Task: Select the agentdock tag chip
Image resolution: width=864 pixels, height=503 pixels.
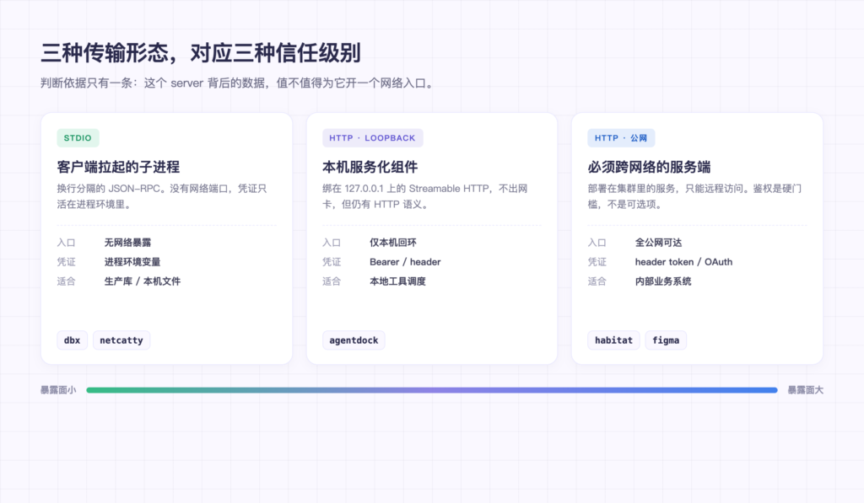Action: (354, 340)
